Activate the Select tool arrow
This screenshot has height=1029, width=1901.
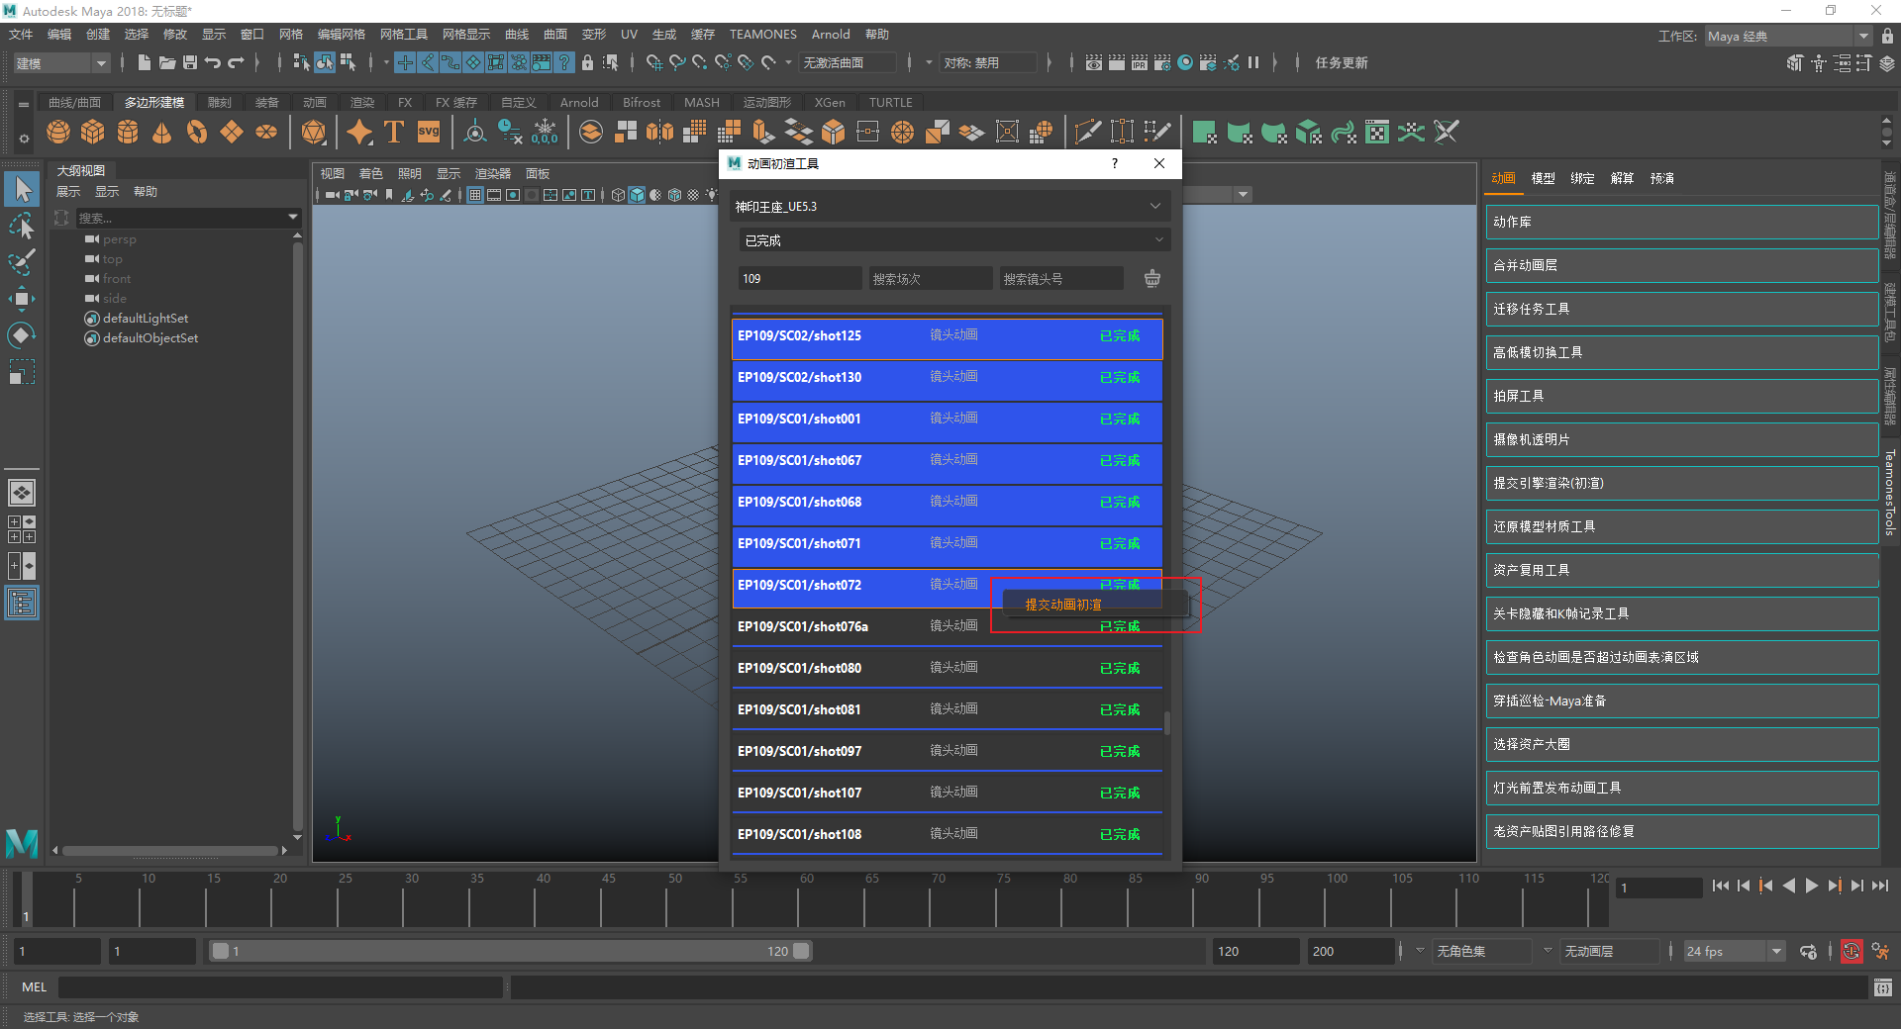[x=22, y=189]
